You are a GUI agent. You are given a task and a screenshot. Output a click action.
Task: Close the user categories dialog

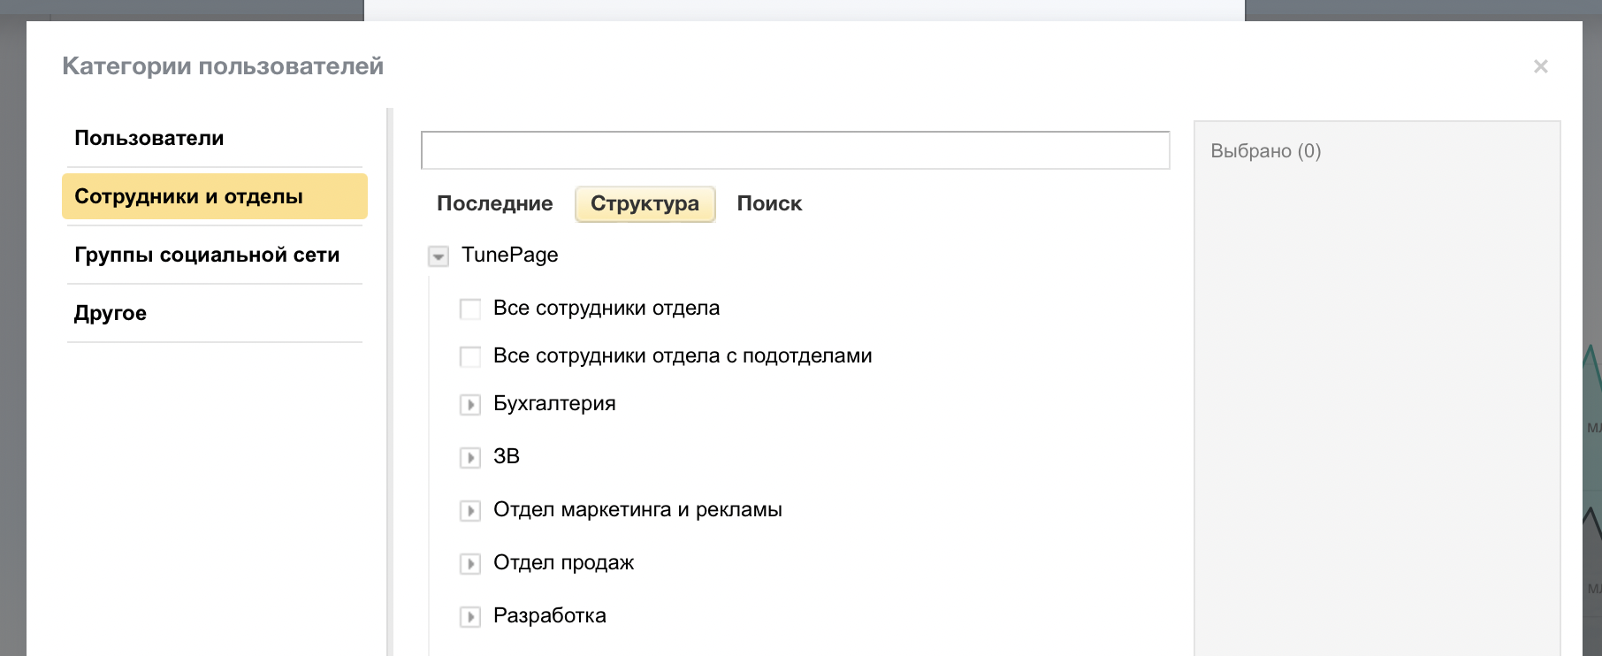pos(1540,66)
